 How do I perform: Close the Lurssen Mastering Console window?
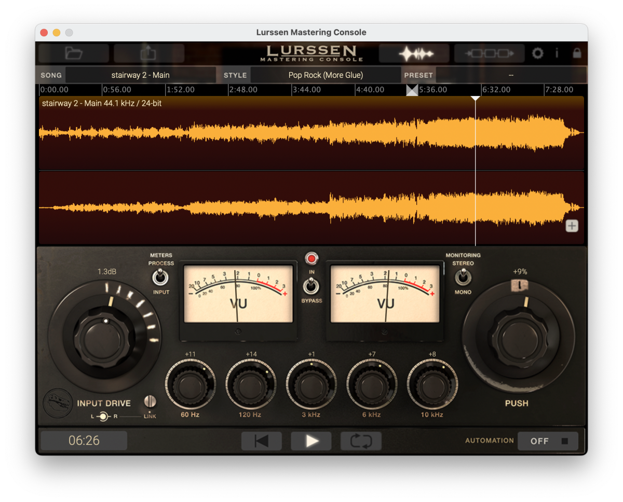pyautogui.click(x=44, y=32)
